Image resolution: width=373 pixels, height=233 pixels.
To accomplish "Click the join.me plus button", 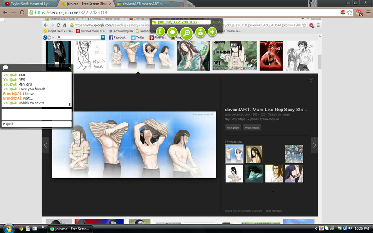I will point(212,32).
